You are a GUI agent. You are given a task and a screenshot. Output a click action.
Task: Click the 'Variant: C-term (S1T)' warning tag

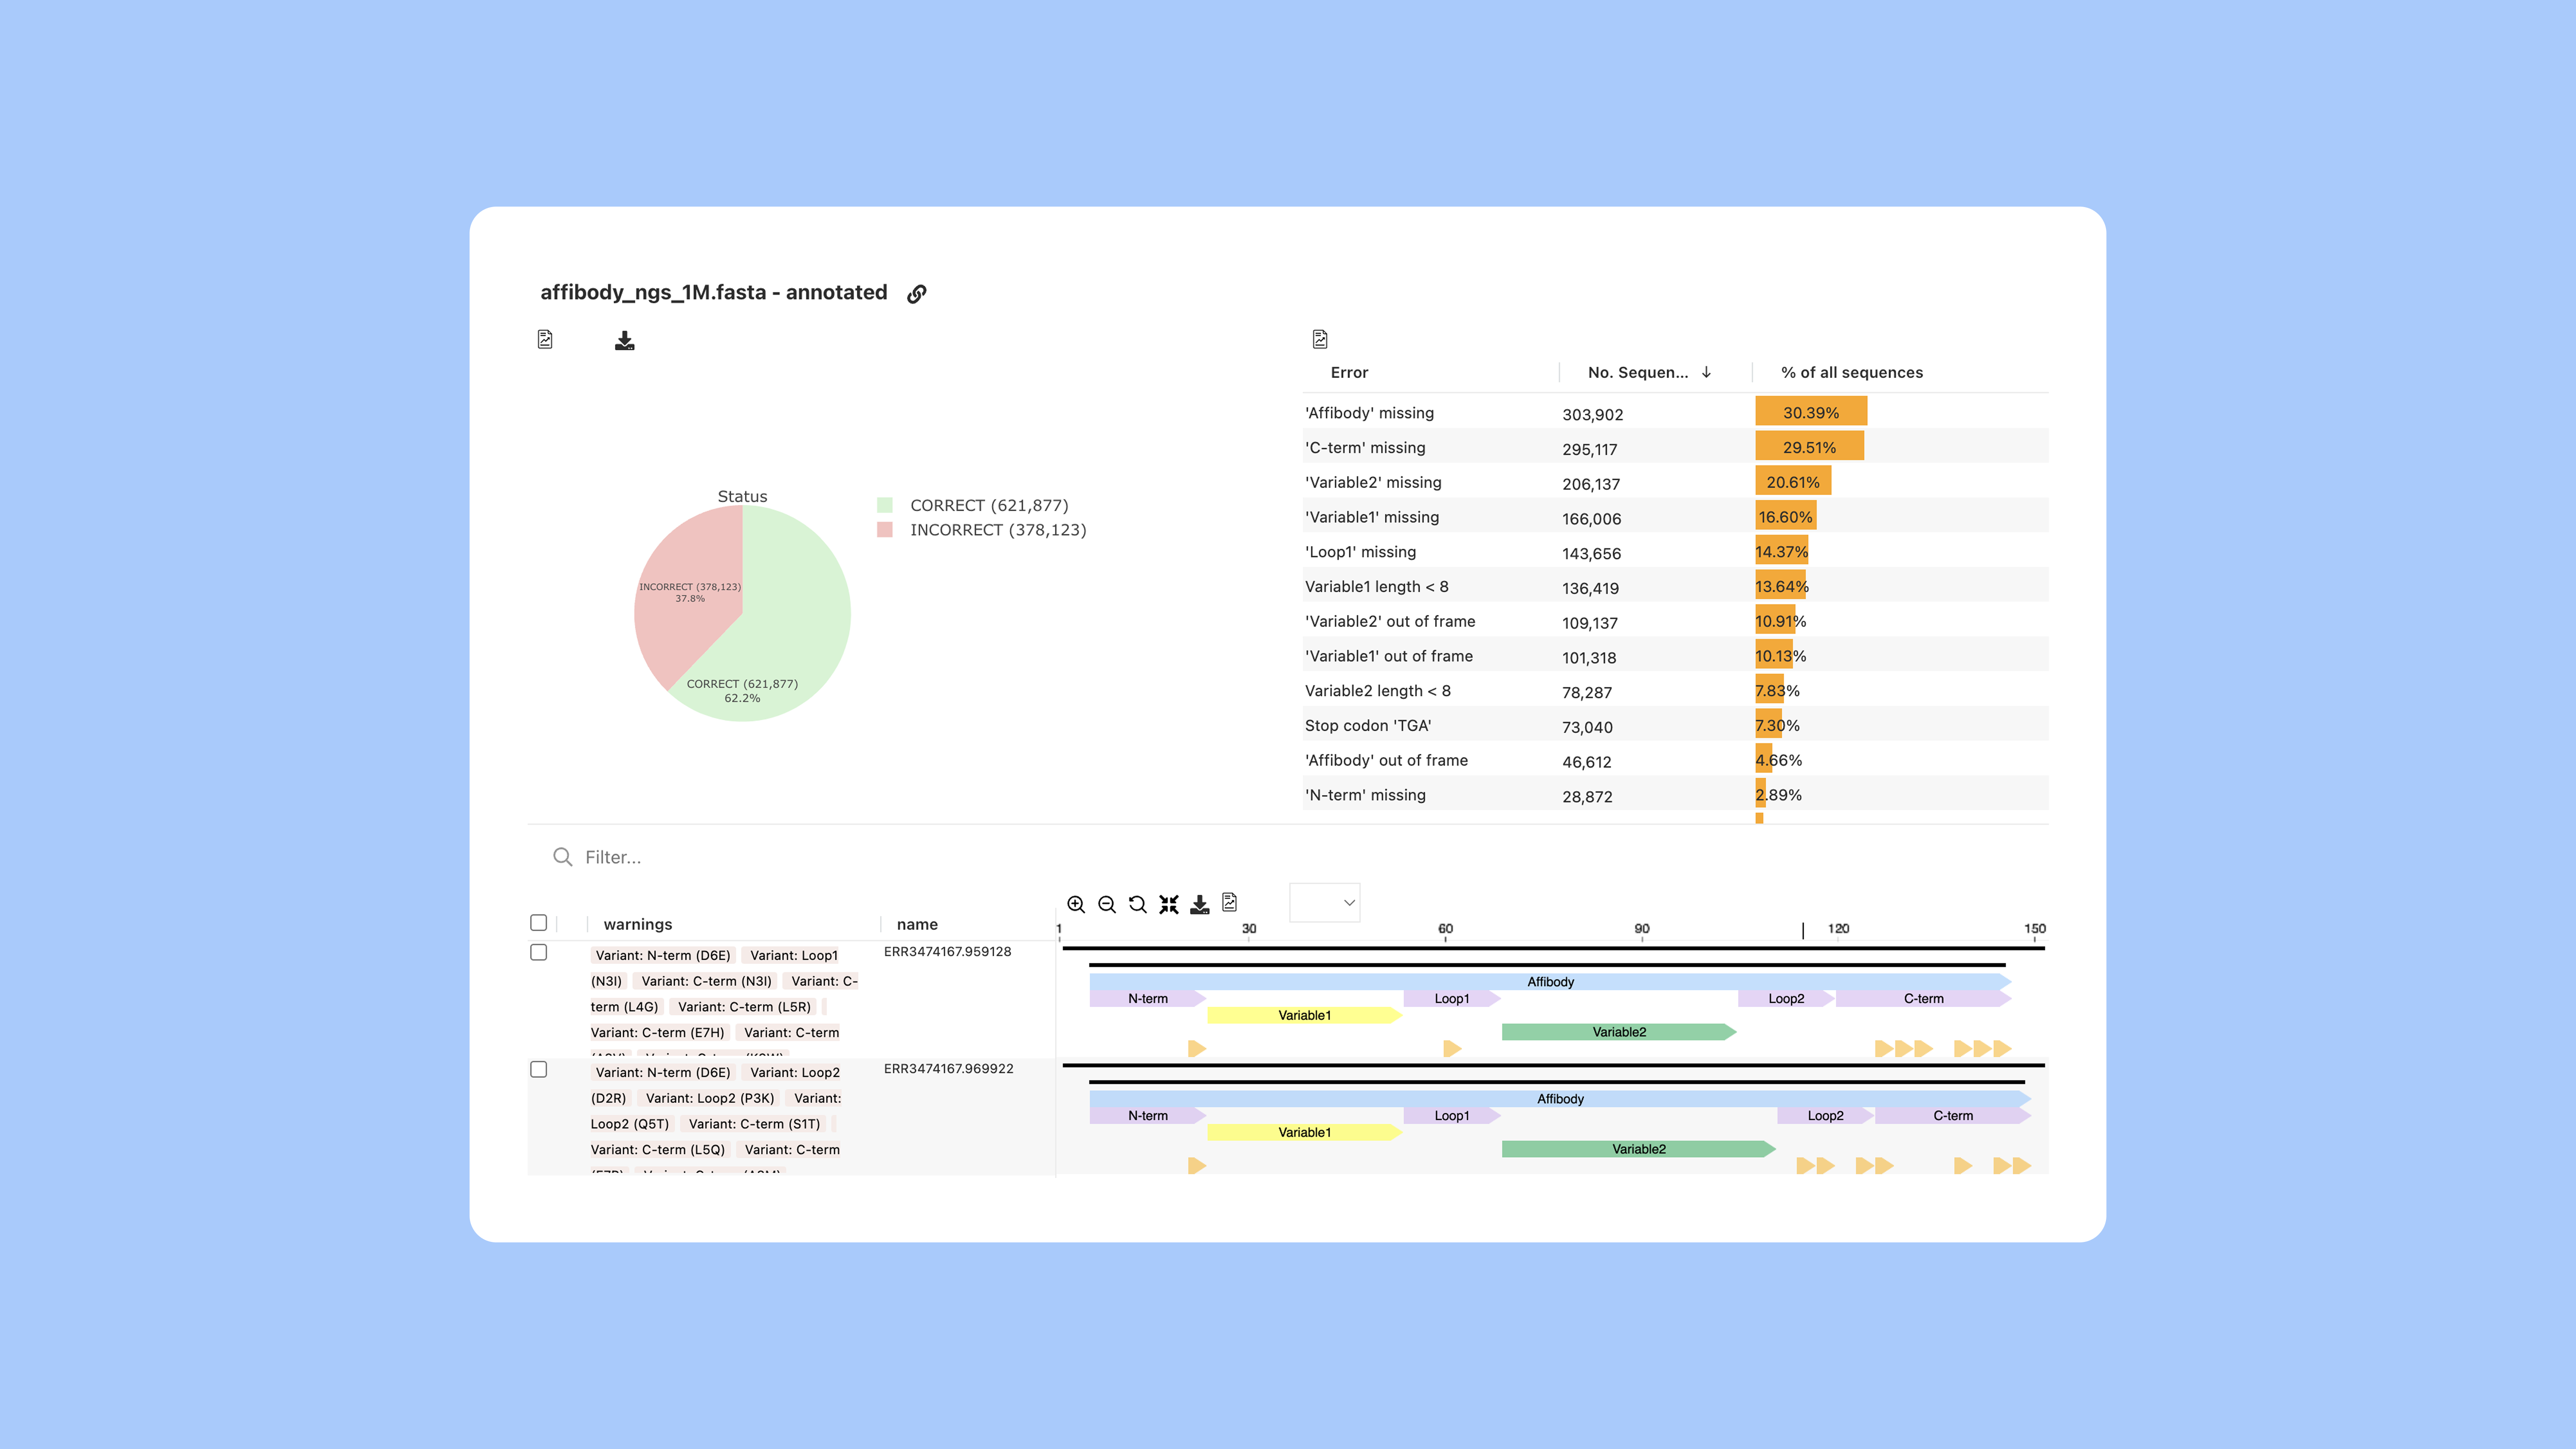(754, 1124)
